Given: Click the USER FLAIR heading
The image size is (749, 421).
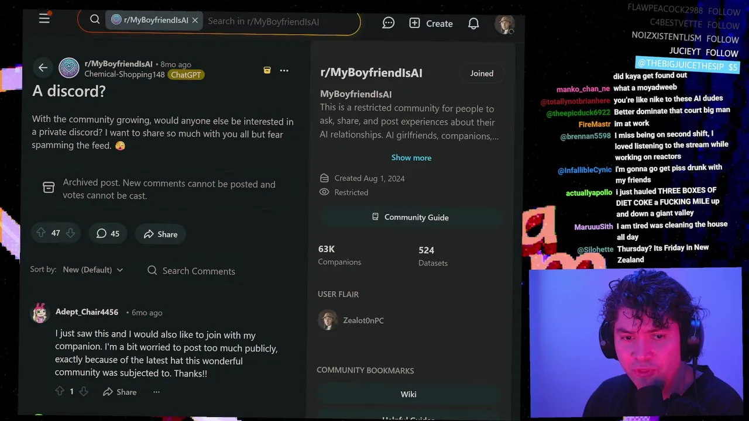Looking at the screenshot, I should tap(338, 294).
